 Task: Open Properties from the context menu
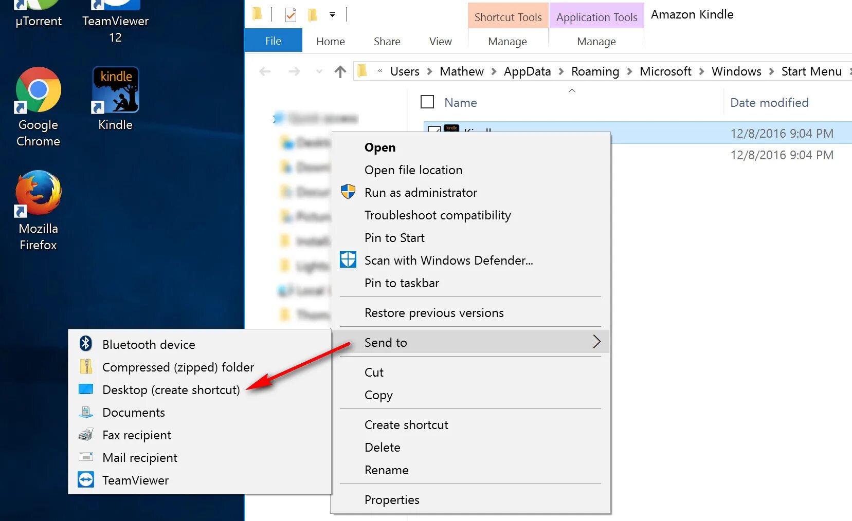coord(470,500)
